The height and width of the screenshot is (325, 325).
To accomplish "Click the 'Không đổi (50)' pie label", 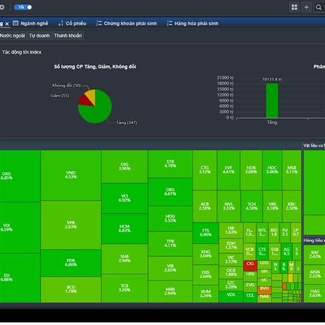I will tap(66, 86).
